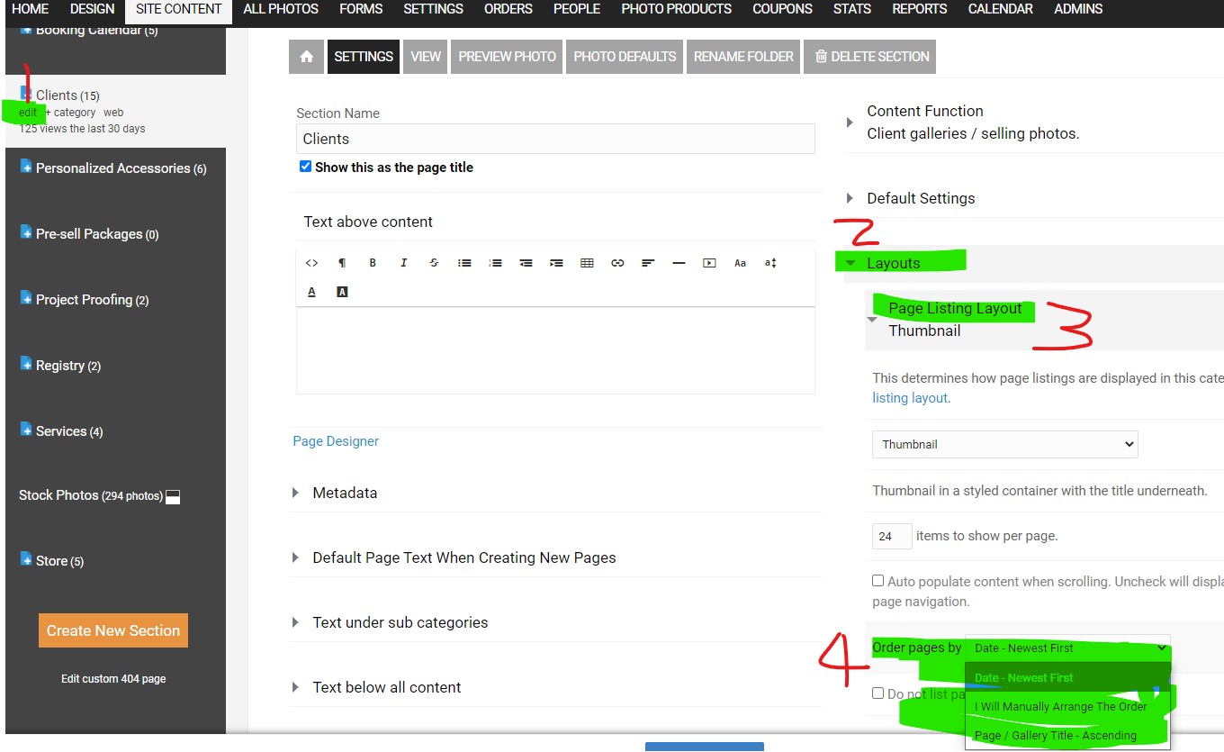The image size is (1224, 752).
Task: Open the DESIGN menu tab
Action: [93, 9]
